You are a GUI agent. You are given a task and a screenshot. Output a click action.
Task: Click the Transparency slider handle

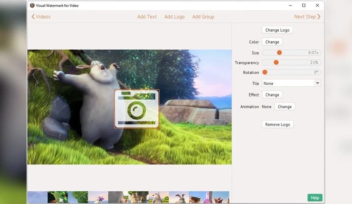click(x=276, y=62)
